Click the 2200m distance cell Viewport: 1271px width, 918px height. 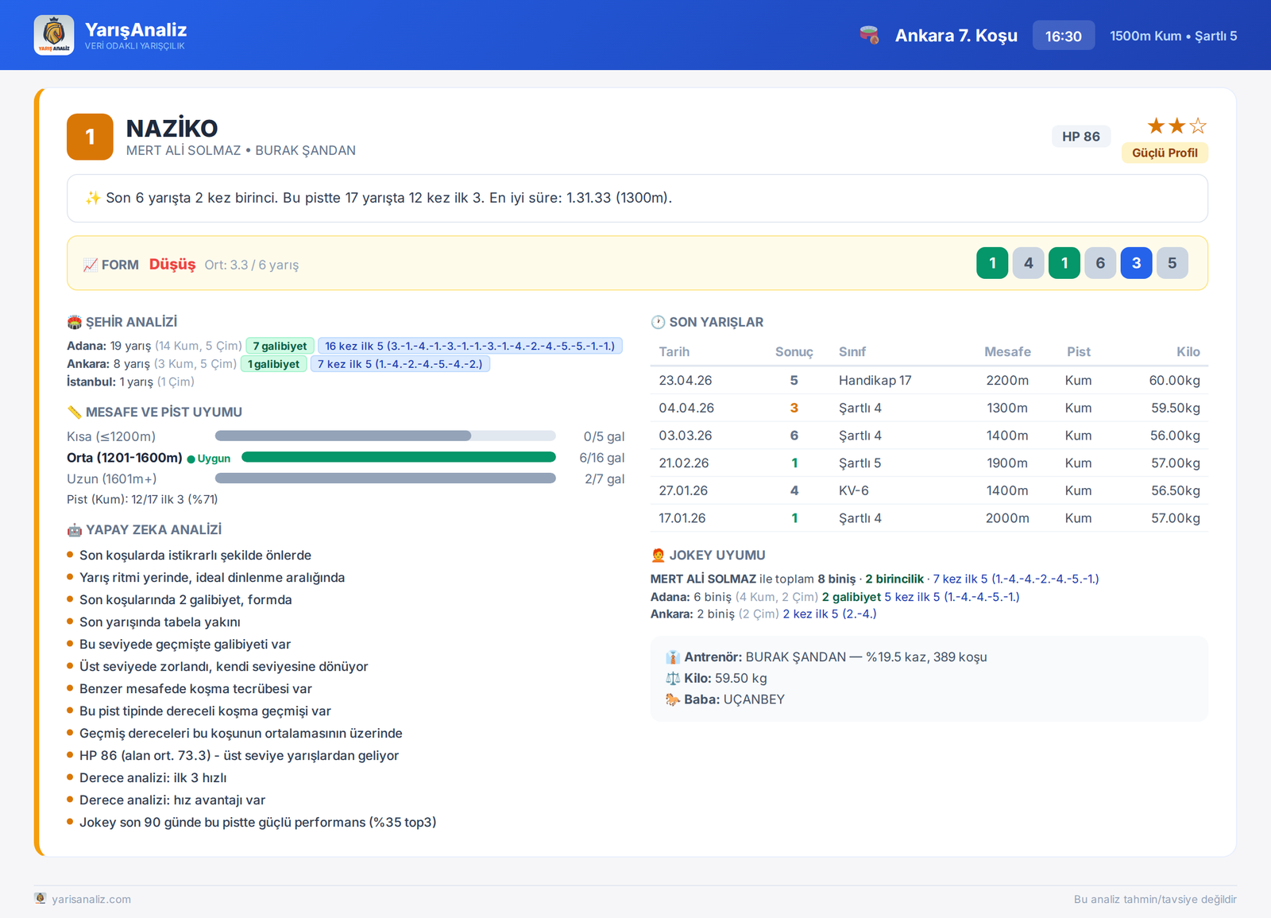(x=1007, y=380)
